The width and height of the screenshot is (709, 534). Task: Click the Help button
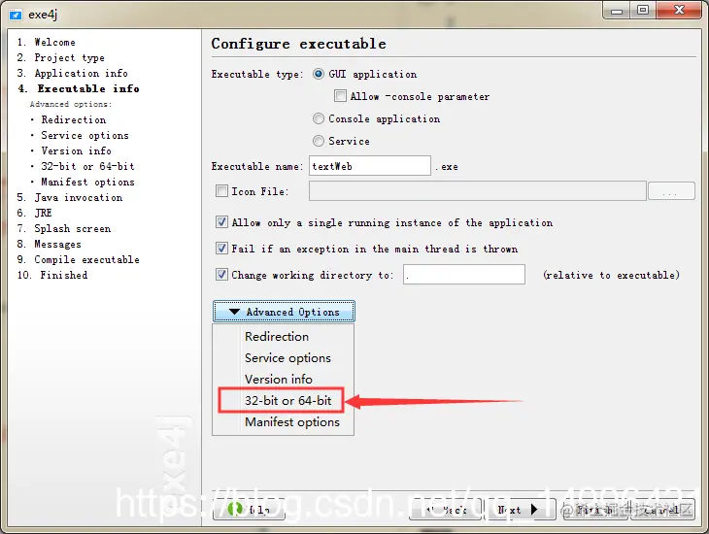point(249,509)
